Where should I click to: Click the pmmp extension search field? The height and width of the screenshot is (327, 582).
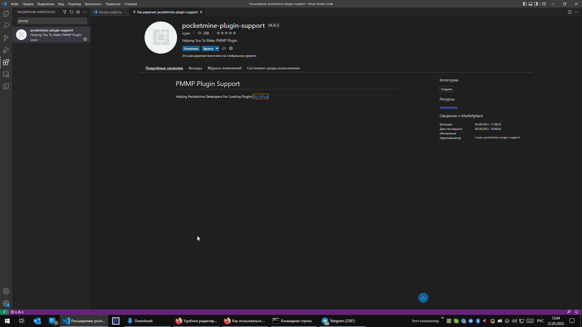click(52, 21)
